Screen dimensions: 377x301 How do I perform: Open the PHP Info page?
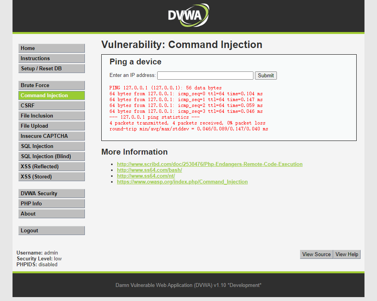[51, 204]
